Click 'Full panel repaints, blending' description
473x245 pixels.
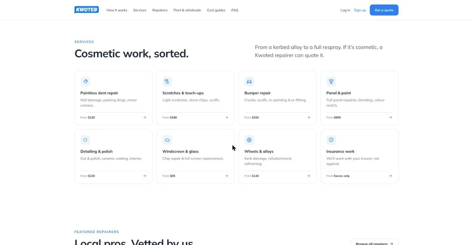[x=356, y=103]
